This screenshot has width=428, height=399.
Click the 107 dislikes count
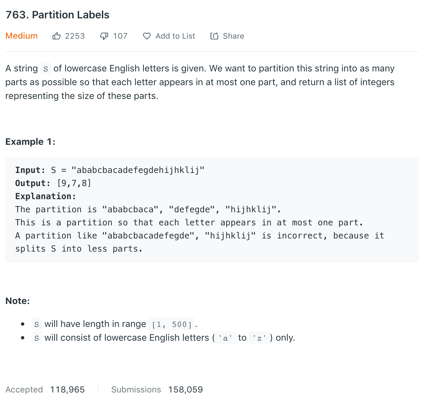tap(120, 36)
